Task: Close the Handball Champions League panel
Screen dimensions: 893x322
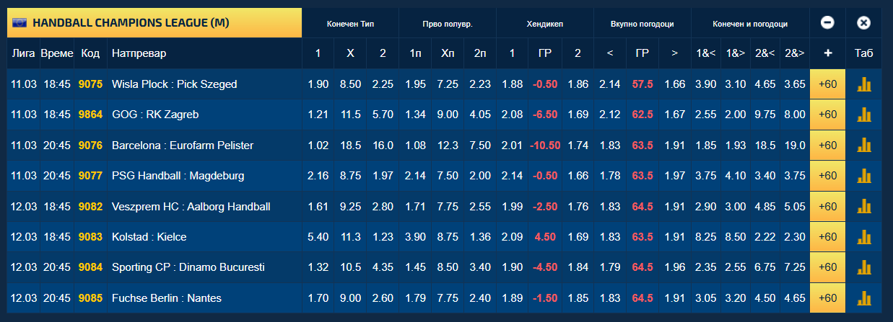Action: [x=863, y=23]
